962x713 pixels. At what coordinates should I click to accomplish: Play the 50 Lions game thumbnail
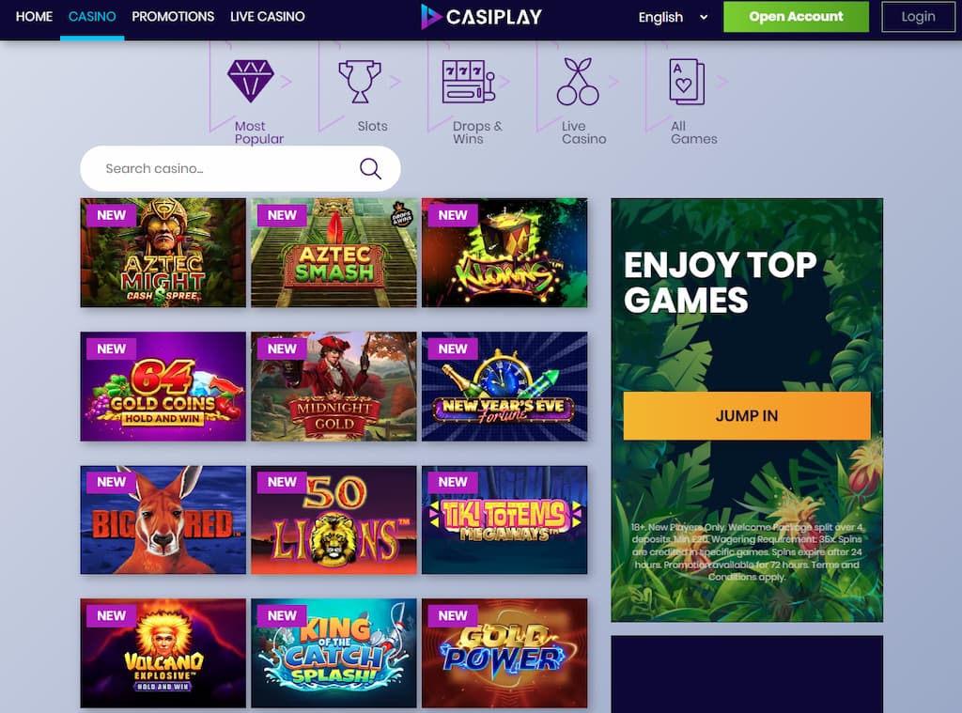tap(334, 519)
